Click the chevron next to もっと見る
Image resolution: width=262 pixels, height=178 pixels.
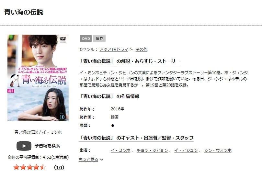coord(102,160)
